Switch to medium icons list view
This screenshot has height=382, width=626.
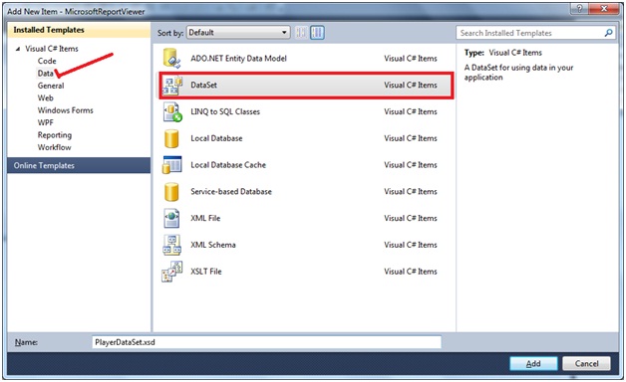(317, 33)
